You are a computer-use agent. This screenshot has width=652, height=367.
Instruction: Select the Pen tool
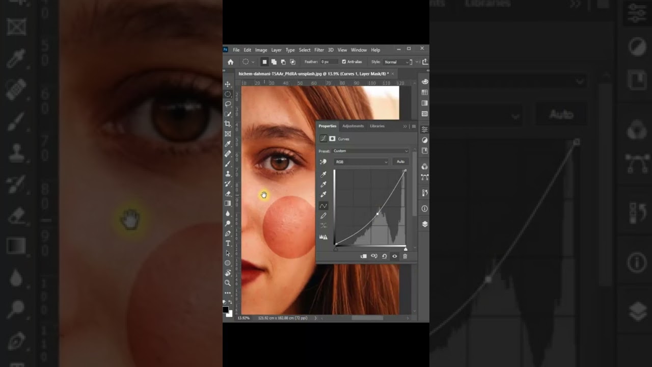click(228, 233)
